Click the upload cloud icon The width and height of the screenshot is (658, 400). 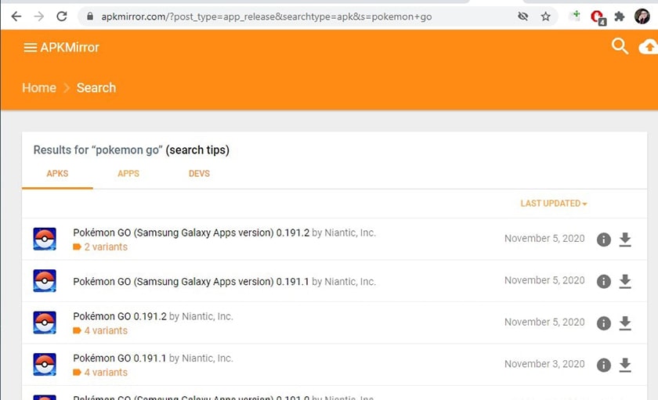pyautogui.click(x=649, y=48)
